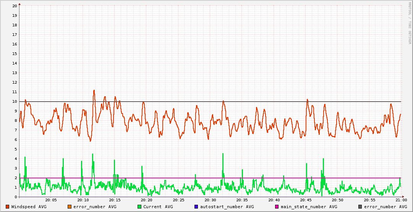Click the highest Windspeed peak above 11

tap(94, 91)
